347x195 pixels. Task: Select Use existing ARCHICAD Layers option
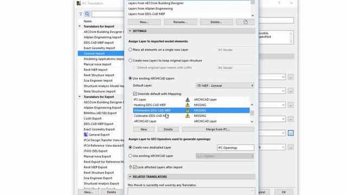130,78
